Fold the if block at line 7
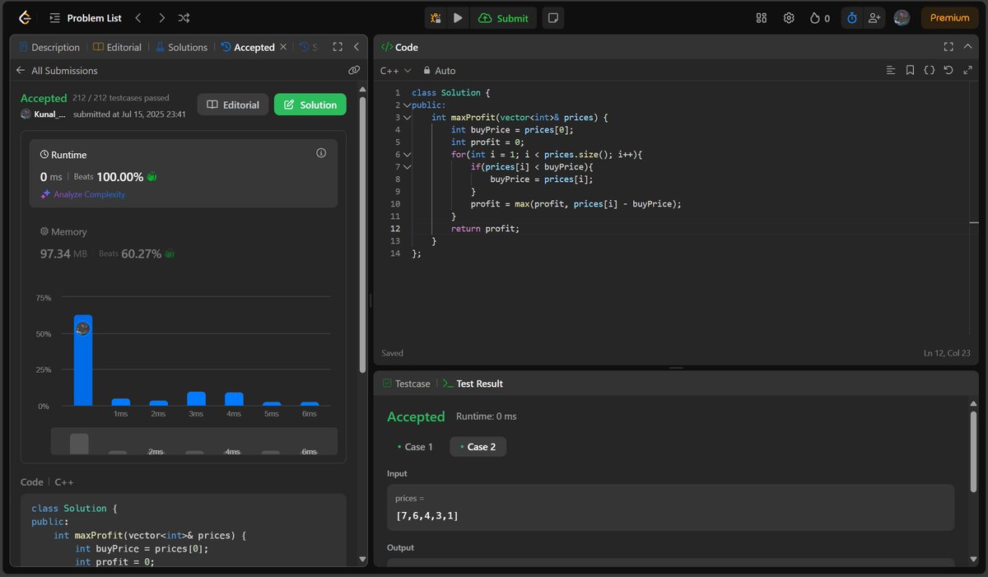 407,167
